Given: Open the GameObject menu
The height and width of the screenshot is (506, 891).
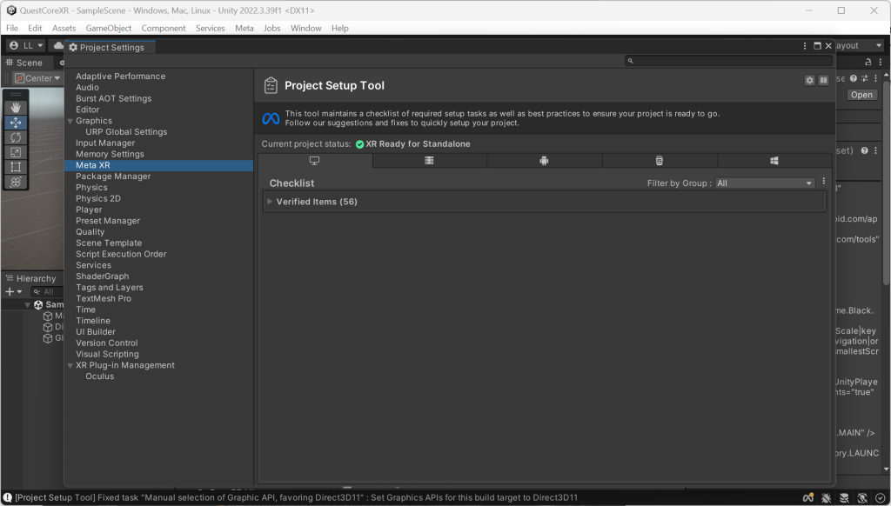Looking at the screenshot, I should tap(109, 28).
